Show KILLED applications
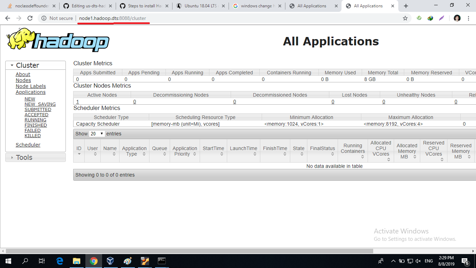The image size is (476, 268). tap(32, 135)
